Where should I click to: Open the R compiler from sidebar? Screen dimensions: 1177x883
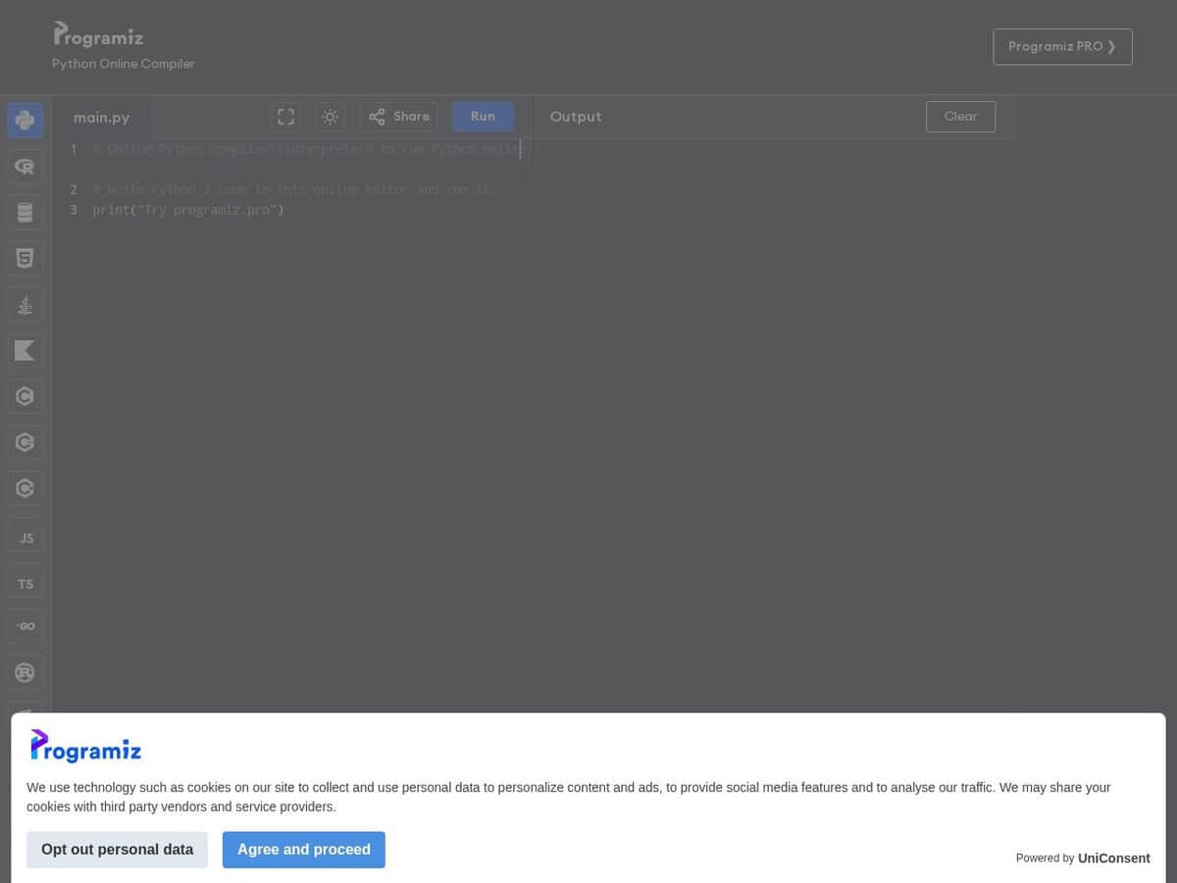pos(26,167)
